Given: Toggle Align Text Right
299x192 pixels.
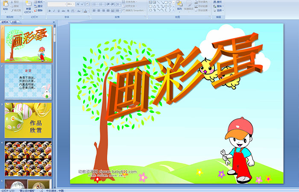Looking at the screenshot, I should 103,11.
